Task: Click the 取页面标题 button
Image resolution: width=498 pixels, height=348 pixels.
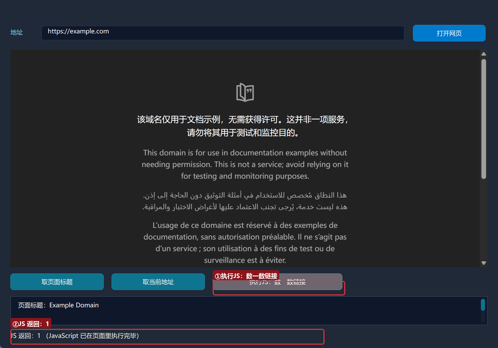Action: pyautogui.click(x=57, y=282)
